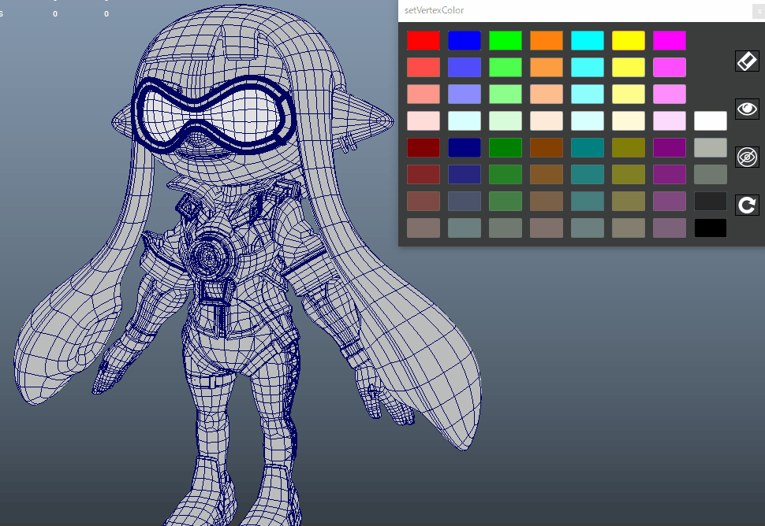Select the pale lilac swatch beside white

pyautogui.click(x=670, y=120)
